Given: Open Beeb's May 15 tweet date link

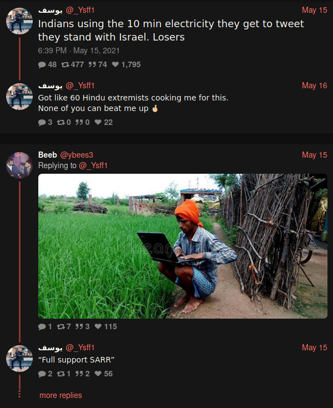Looking at the screenshot, I should point(314,155).
